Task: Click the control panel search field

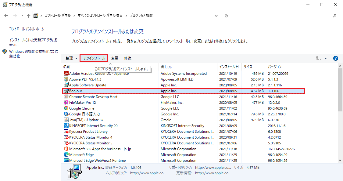Action: 284,16
